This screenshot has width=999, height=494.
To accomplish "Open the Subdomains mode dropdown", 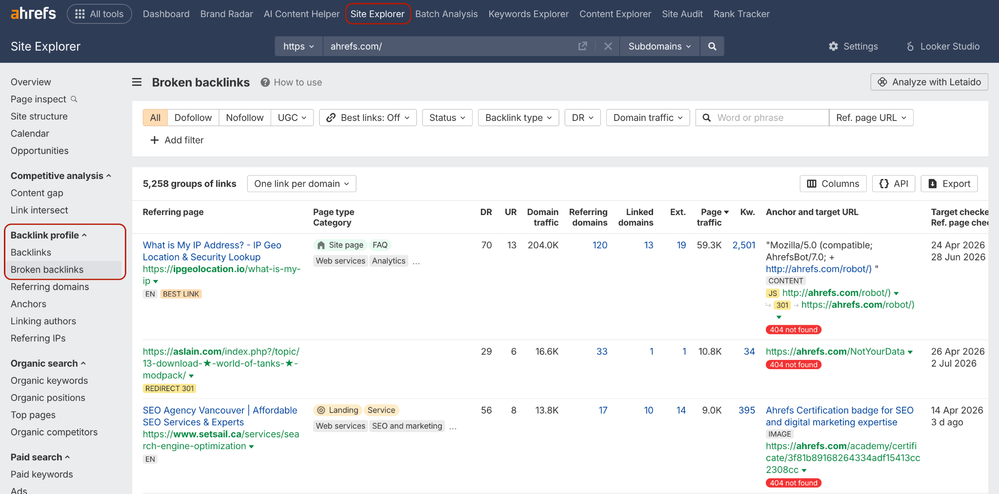I will [659, 46].
